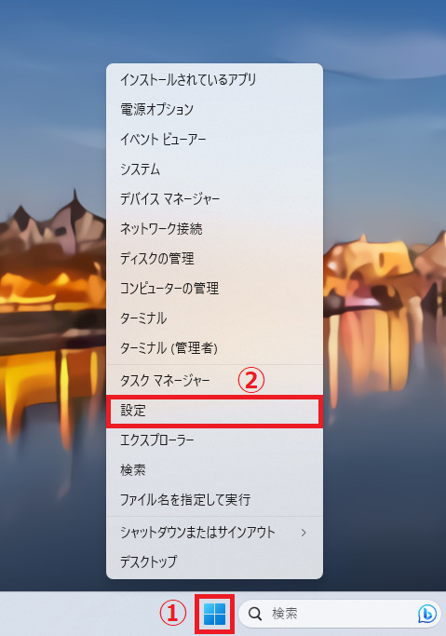Open the Bing chat icon in search

(427, 614)
